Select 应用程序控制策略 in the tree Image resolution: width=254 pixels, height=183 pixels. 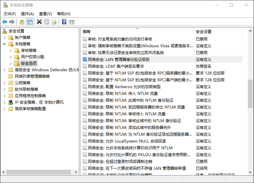30,96
